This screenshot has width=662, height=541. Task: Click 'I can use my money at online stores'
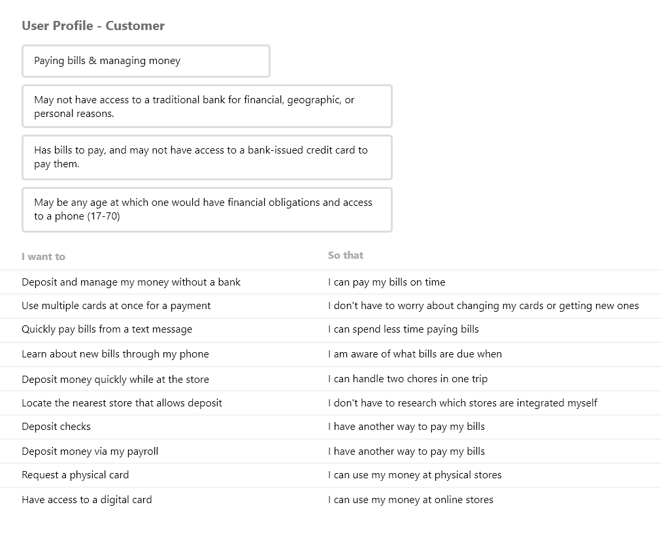click(x=411, y=500)
